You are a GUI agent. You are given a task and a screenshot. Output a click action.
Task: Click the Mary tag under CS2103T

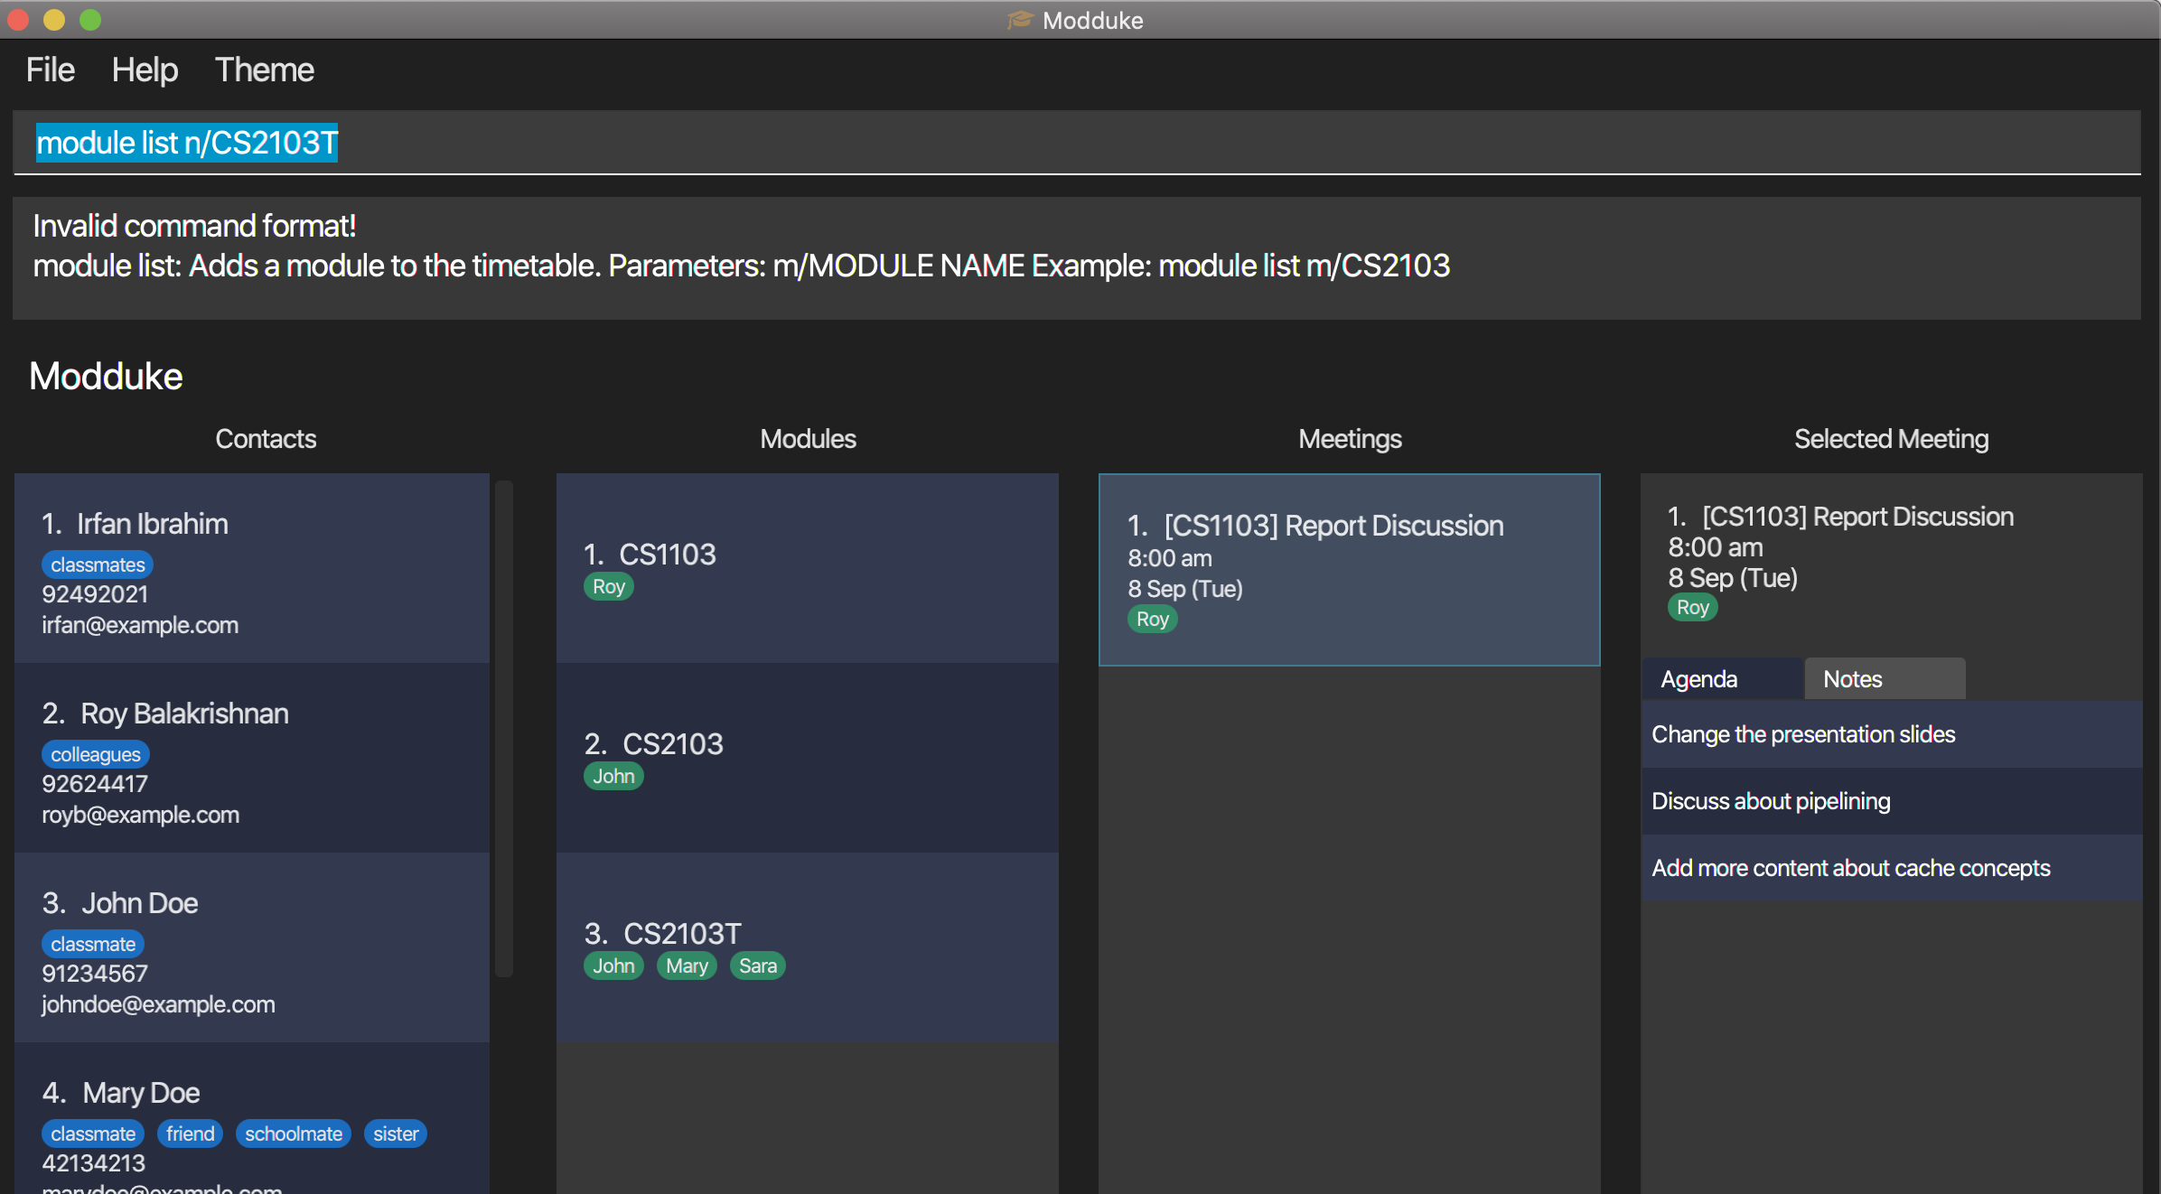(687, 965)
